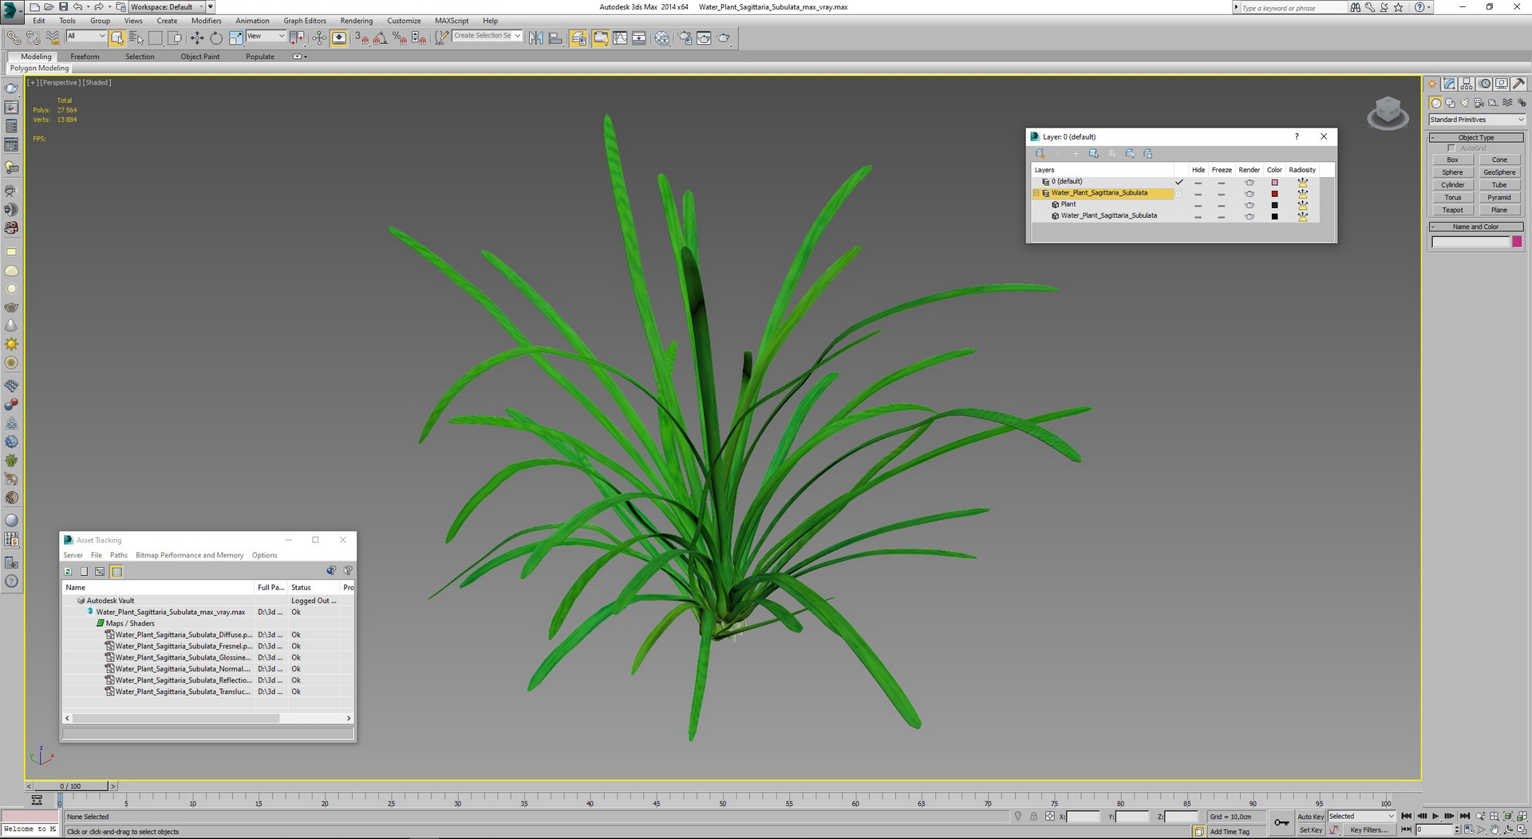Viewport: 1532px width, 839px height.
Task: Open the reference coordinate View dropdown
Action: click(x=265, y=36)
